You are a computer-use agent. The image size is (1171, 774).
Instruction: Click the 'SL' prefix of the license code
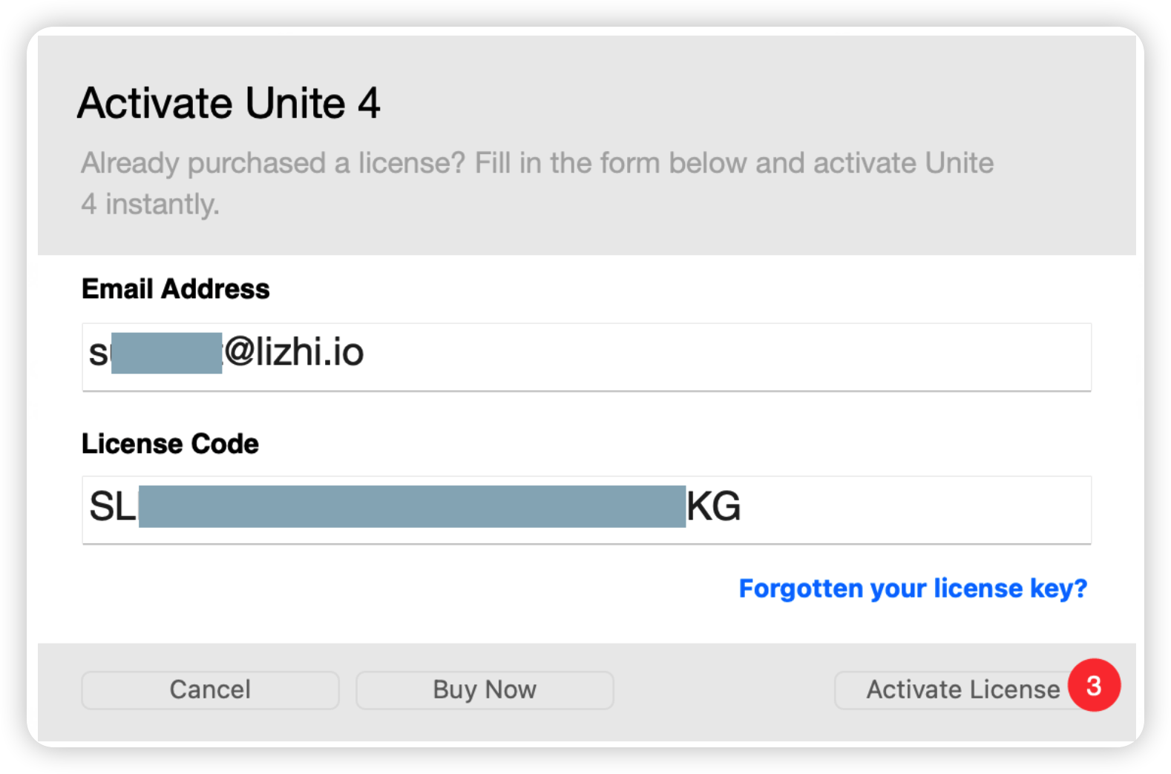pyautogui.click(x=113, y=507)
